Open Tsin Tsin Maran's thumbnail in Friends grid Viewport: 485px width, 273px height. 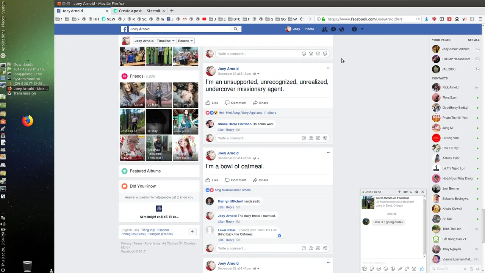click(132, 95)
